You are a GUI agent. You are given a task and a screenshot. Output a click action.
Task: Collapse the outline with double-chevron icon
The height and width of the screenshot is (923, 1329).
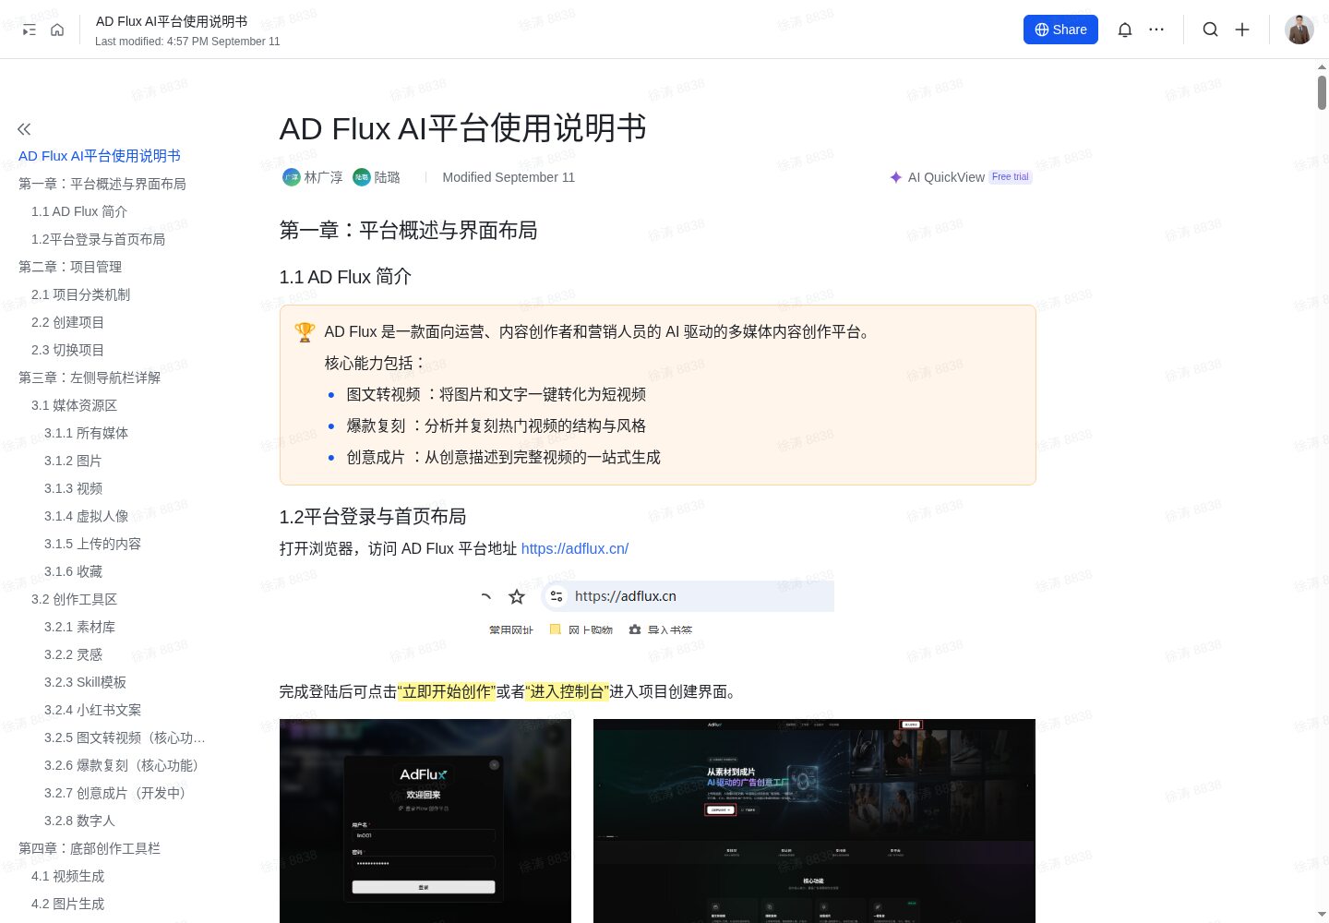(24, 129)
